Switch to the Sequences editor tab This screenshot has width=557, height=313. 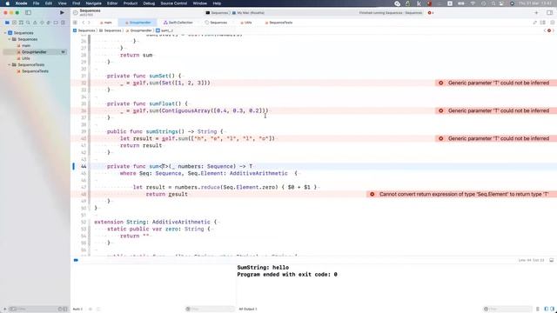216,23
